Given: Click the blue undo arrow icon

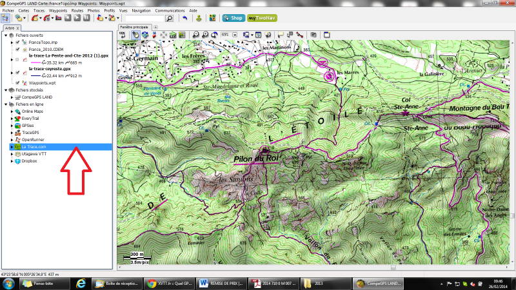Looking at the screenshot, I should 185,18.
